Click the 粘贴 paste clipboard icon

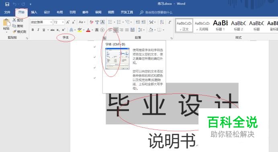pos(6,22)
